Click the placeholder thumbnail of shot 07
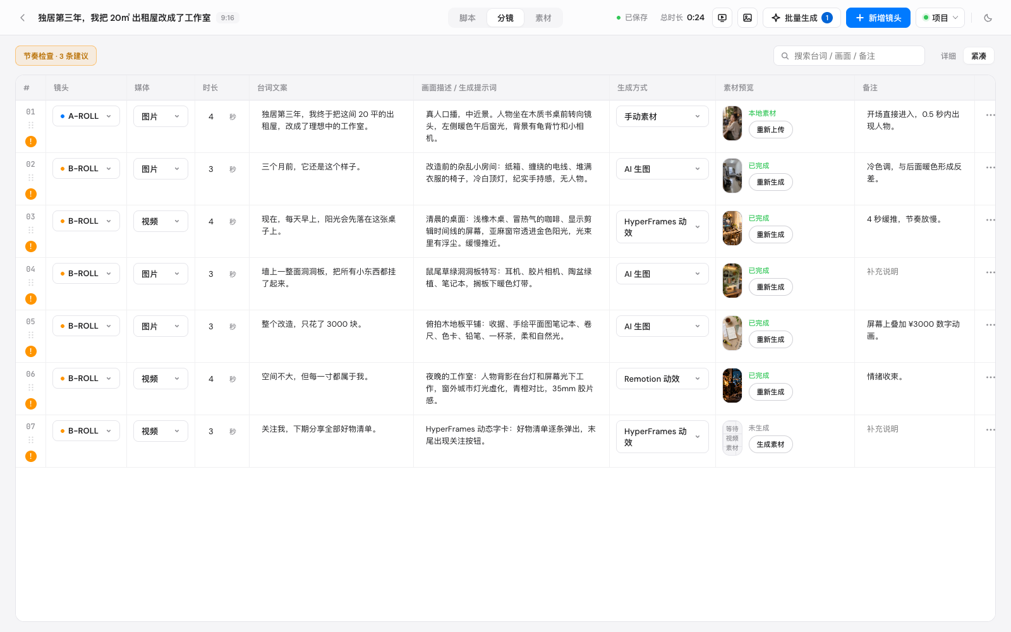This screenshot has width=1011, height=632. [x=732, y=438]
